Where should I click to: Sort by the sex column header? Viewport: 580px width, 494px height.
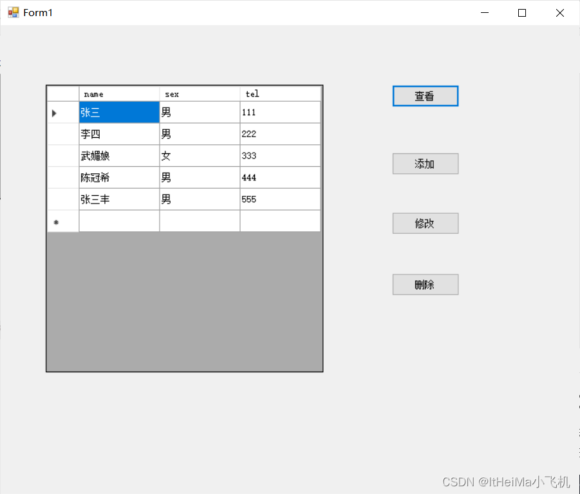tap(200, 94)
